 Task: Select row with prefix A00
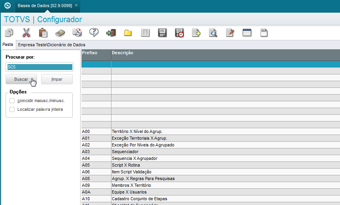[211, 132]
